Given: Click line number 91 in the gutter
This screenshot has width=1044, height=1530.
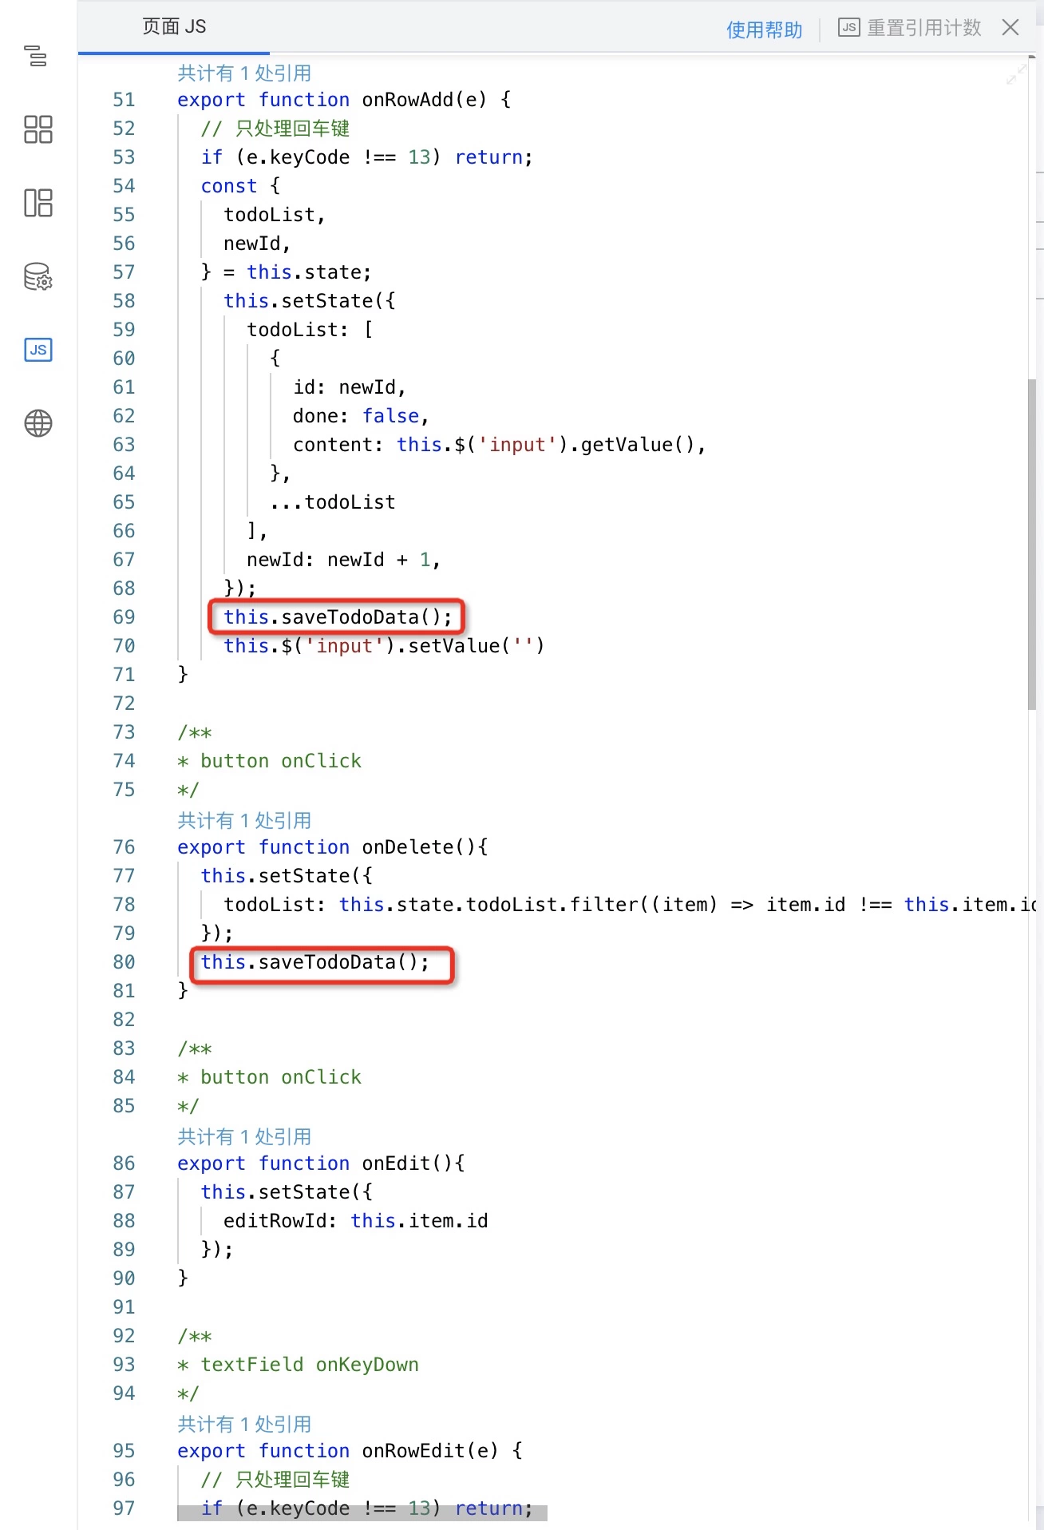Looking at the screenshot, I should point(124,1307).
